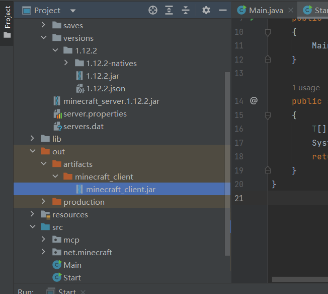Expand the lib folder
328x294 pixels.
pyautogui.click(x=32, y=138)
